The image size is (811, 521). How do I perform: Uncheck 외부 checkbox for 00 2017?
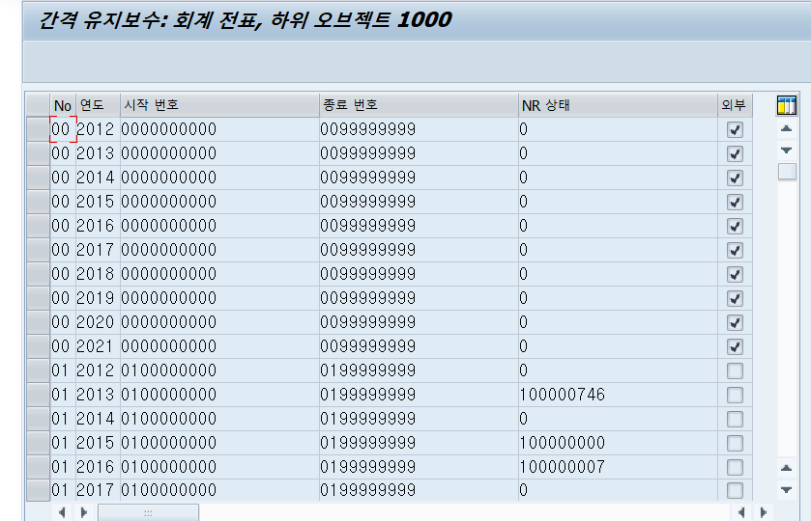tap(735, 251)
